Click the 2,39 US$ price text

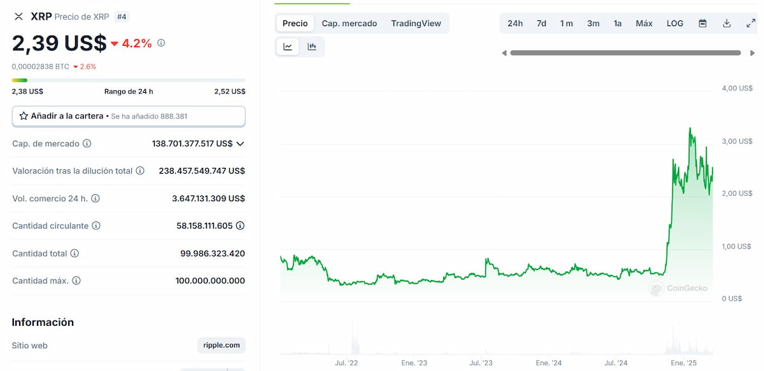[59, 43]
